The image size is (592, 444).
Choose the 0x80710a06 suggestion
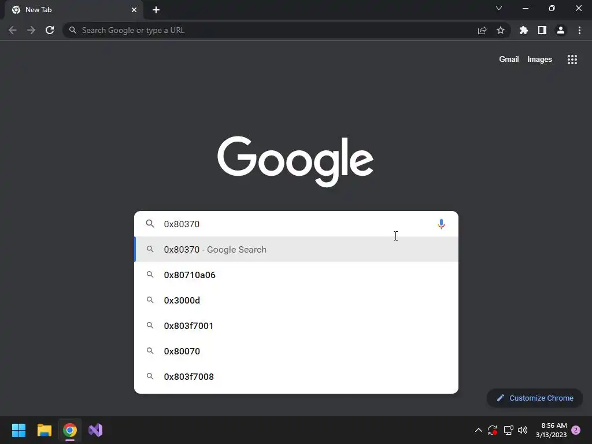[297, 275]
